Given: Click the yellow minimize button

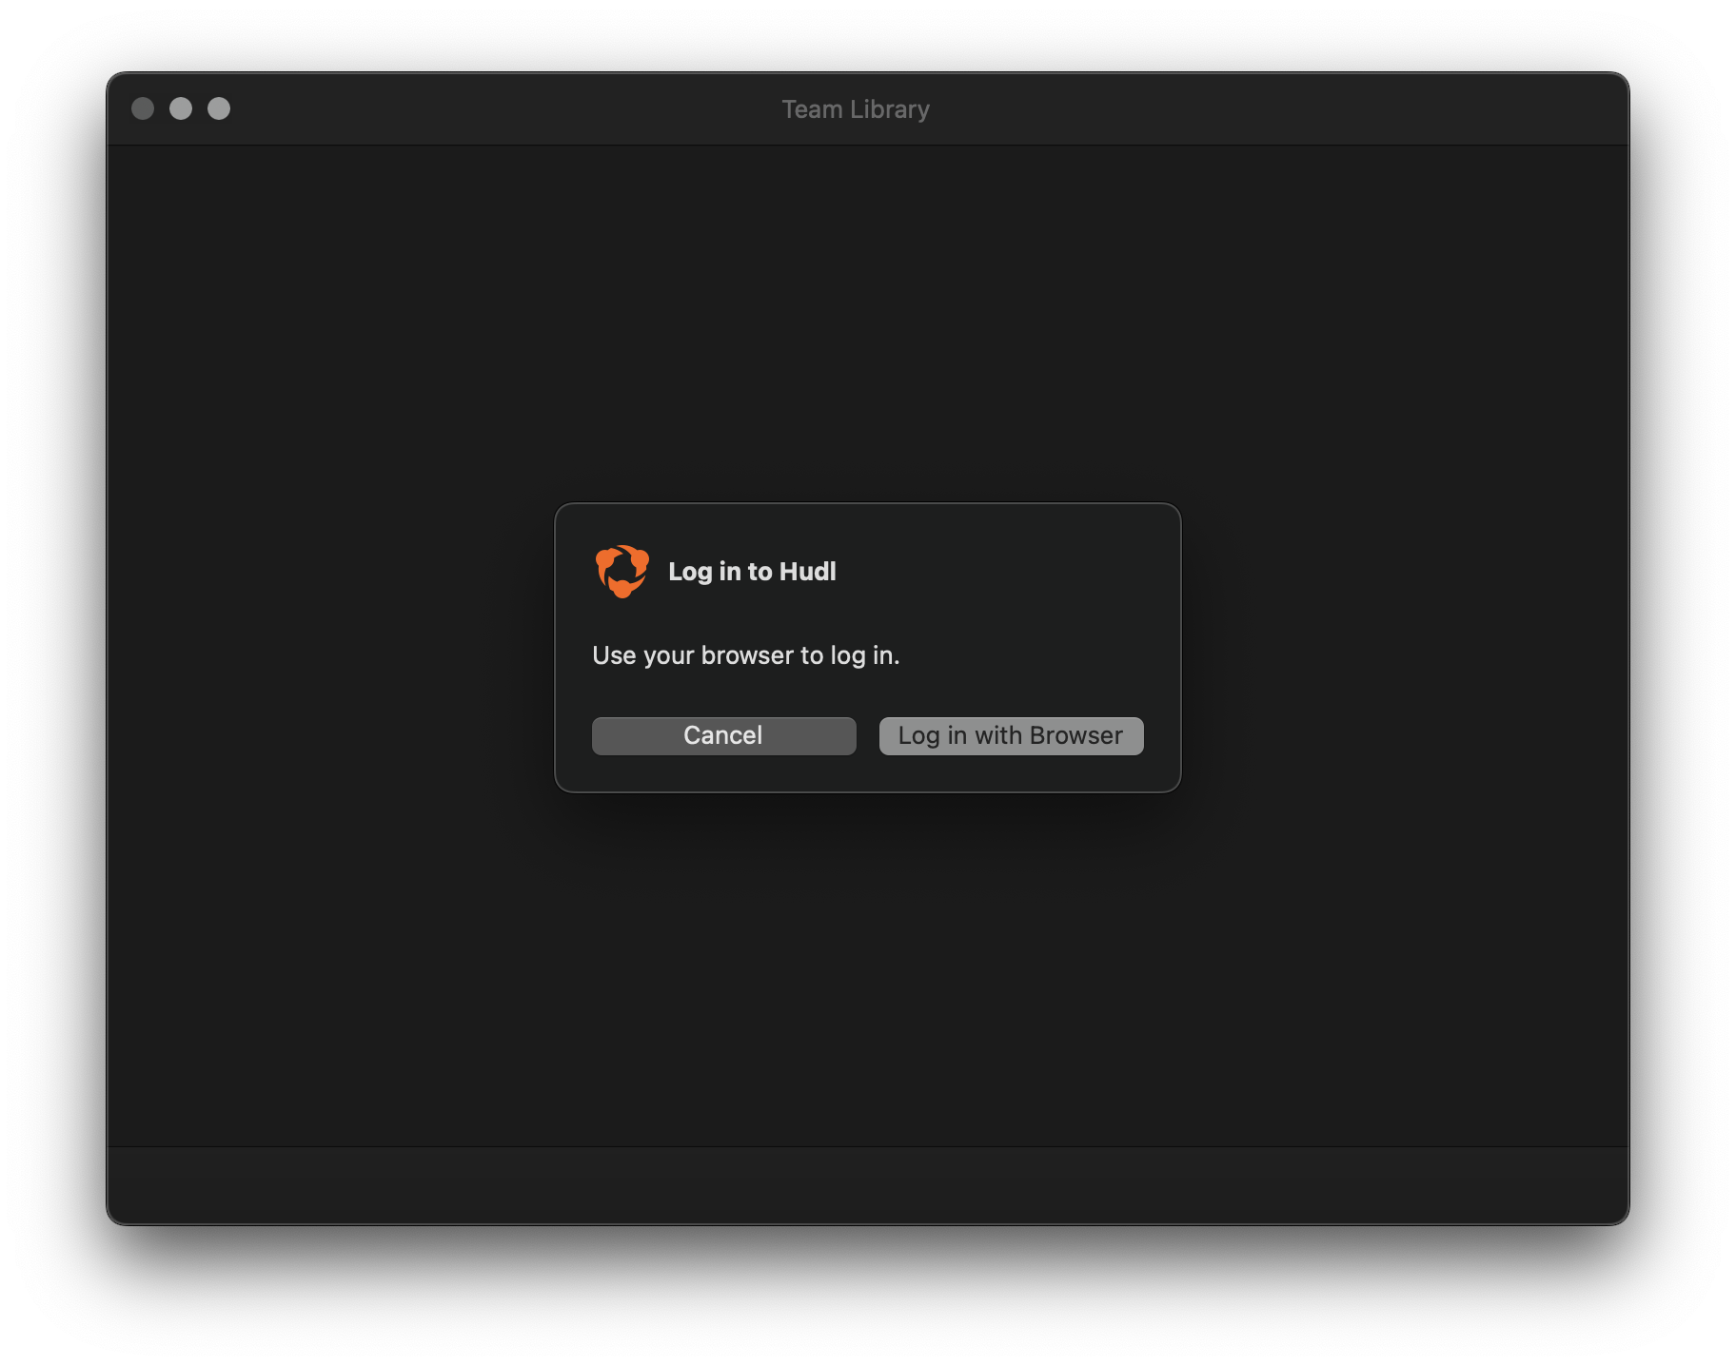Looking at the screenshot, I should (181, 108).
